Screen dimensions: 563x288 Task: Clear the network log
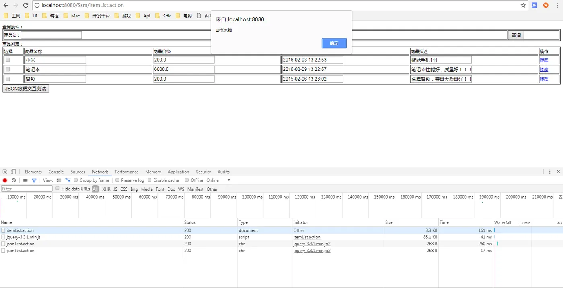coord(14,180)
